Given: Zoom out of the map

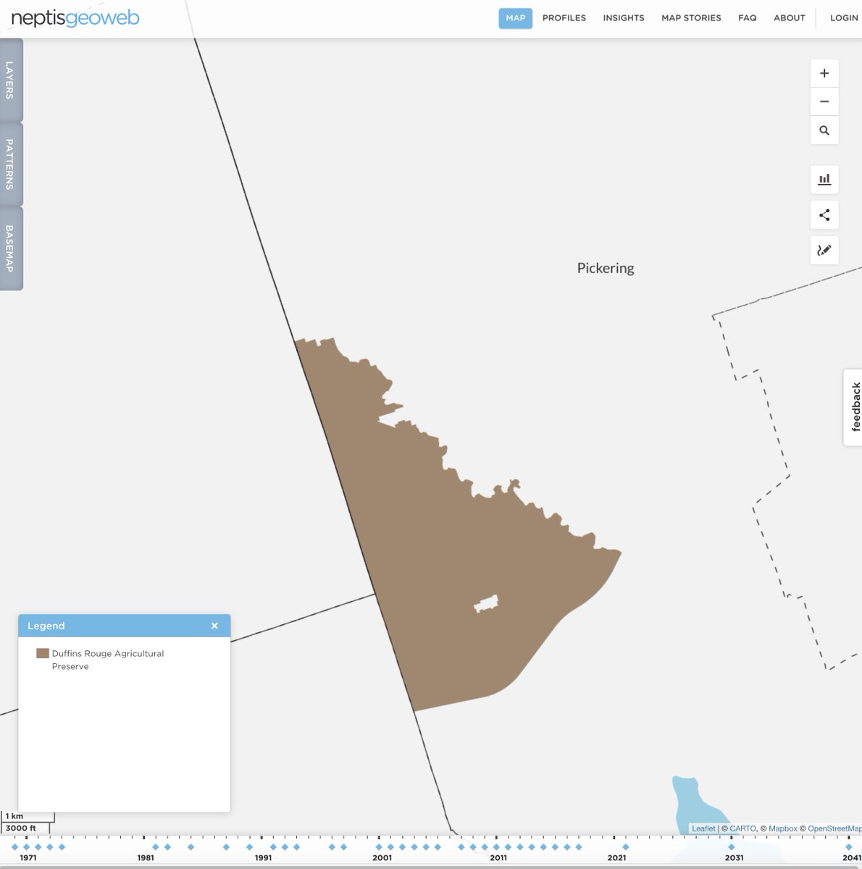Looking at the screenshot, I should [x=824, y=101].
